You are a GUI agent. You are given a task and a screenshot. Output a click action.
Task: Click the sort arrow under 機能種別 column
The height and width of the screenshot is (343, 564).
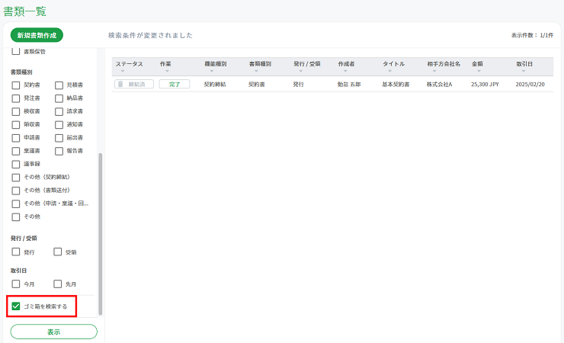click(x=211, y=71)
